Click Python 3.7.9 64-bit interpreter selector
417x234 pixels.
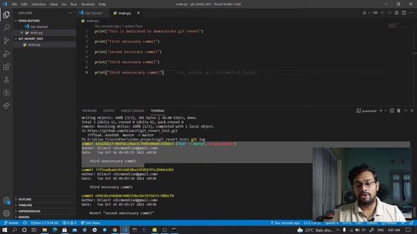click(x=44, y=223)
